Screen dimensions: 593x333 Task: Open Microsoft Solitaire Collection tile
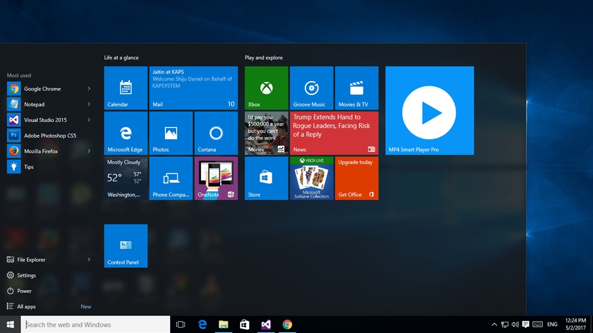click(311, 178)
